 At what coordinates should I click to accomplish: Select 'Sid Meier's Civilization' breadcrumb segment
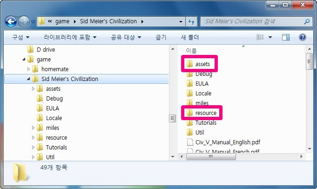coord(108,21)
